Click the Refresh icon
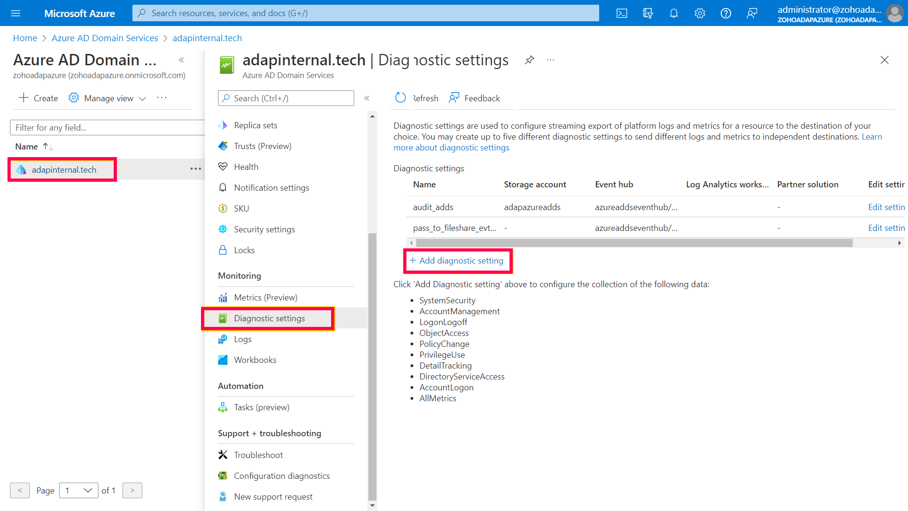908x511 pixels. [x=401, y=98]
